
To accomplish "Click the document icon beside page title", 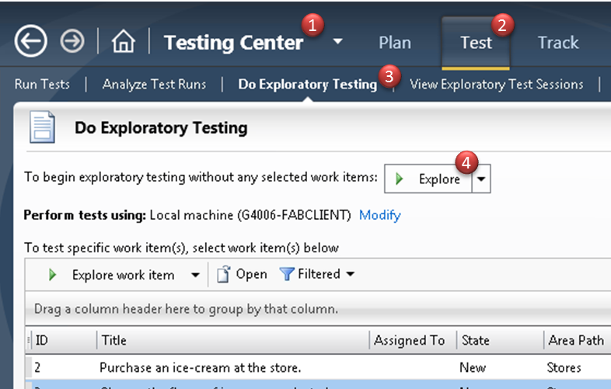I will (x=42, y=127).
